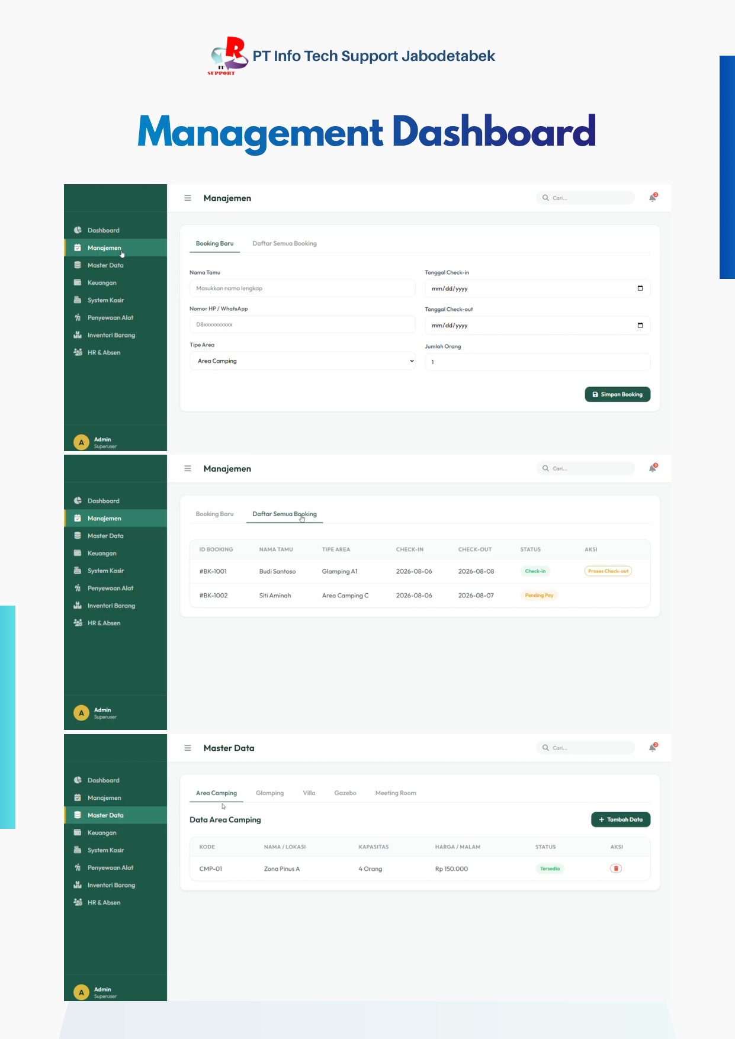Viewport: 735px width, 1039px height.
Task: Open Inventori Barang icon in booking list screen sidebar
Action: [78, 606]
